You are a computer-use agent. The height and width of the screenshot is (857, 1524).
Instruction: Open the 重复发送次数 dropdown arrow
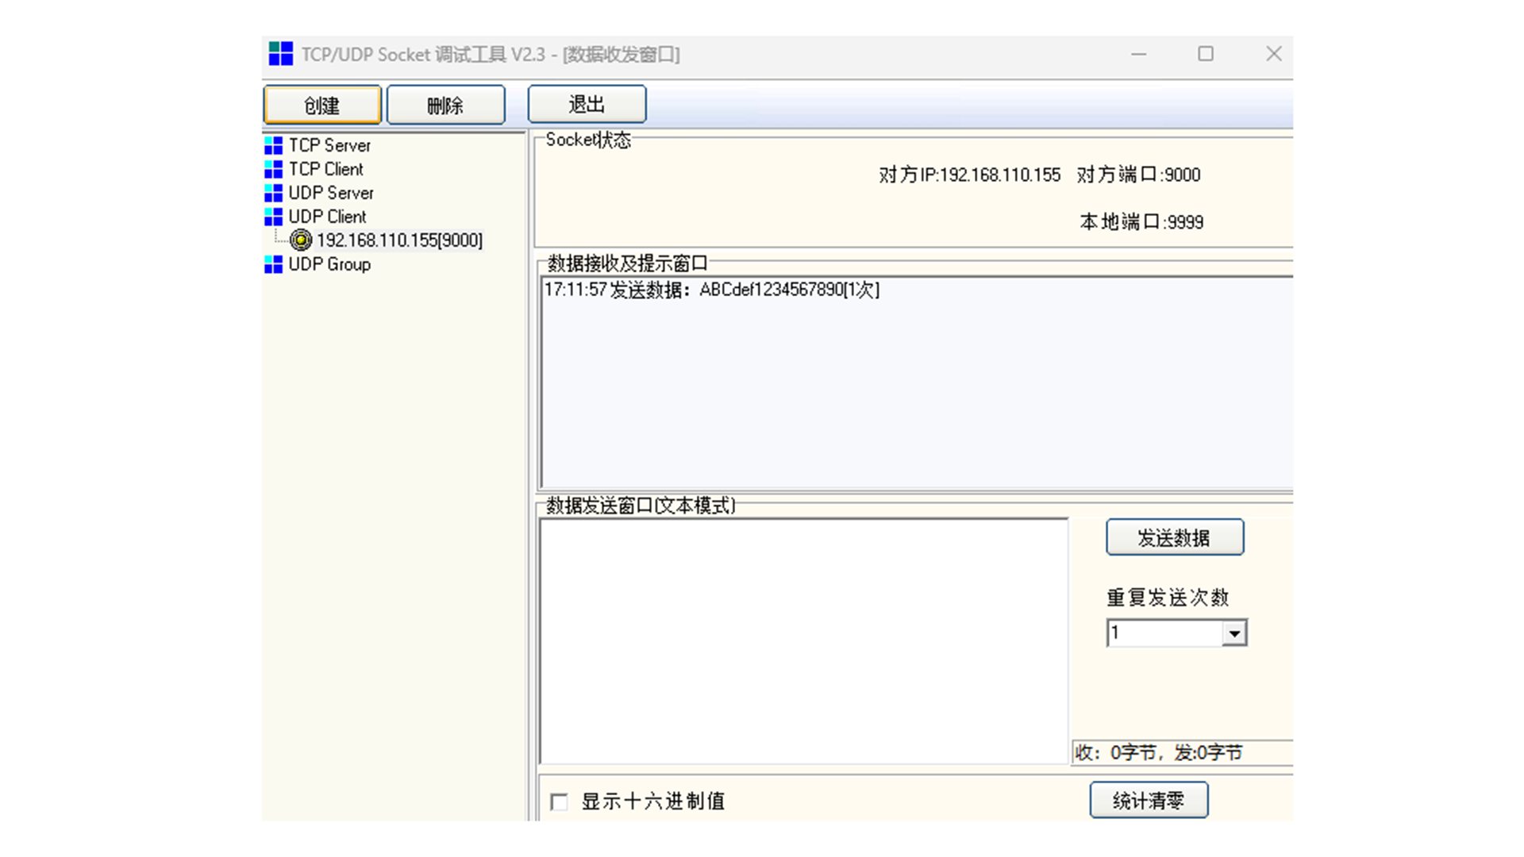[x=1233, y=633]
